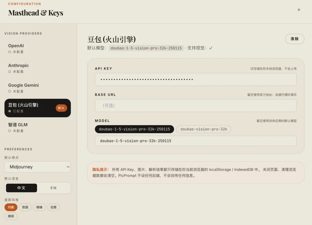Switch default language to EN
This screenshot has width=312, height=225.
point(53,188)
